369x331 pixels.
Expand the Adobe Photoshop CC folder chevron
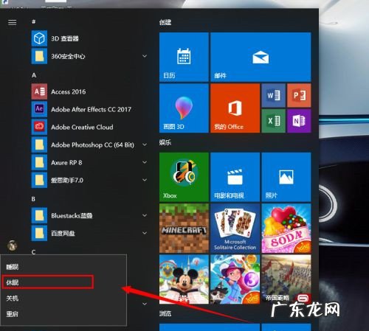[x=145, y=144]
